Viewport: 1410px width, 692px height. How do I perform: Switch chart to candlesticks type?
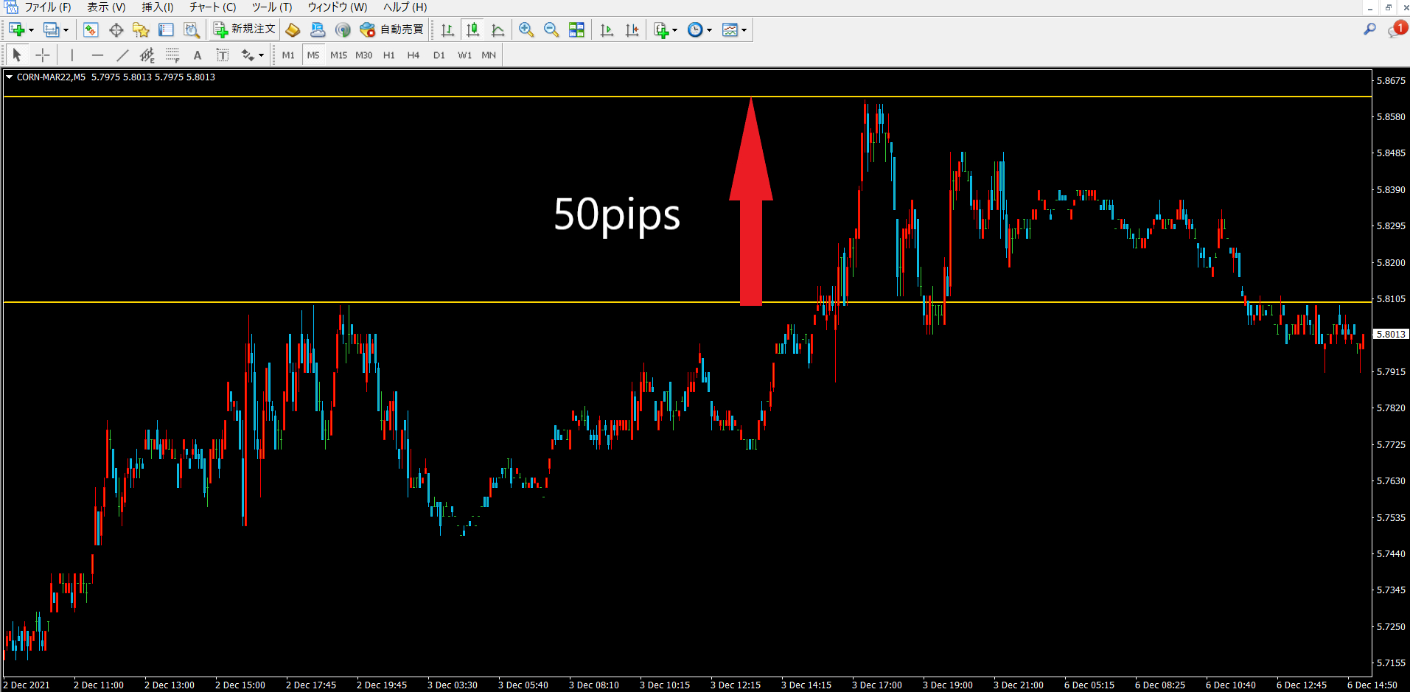[x=472, y=29]
